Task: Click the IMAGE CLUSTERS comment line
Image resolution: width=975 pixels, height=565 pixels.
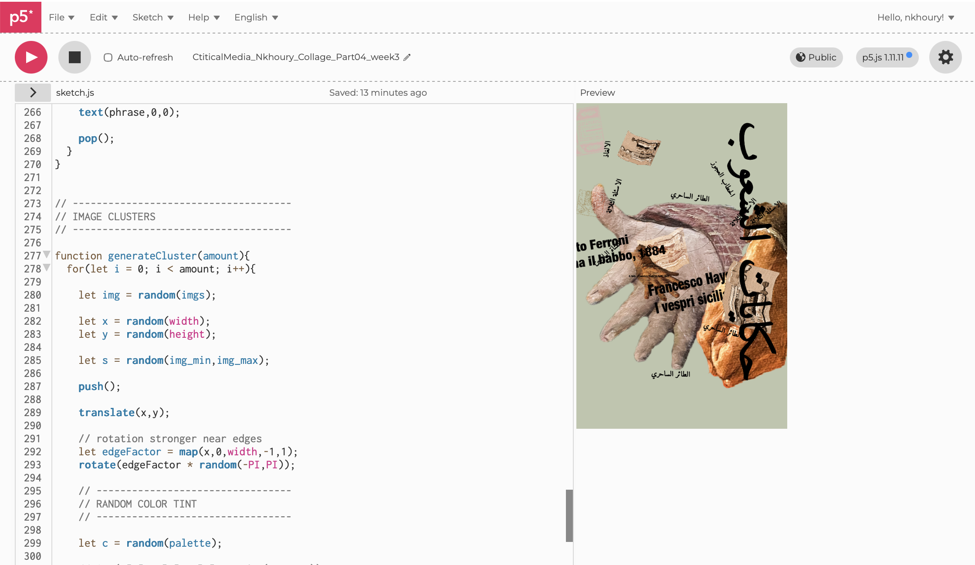Action: click(105, 217)
